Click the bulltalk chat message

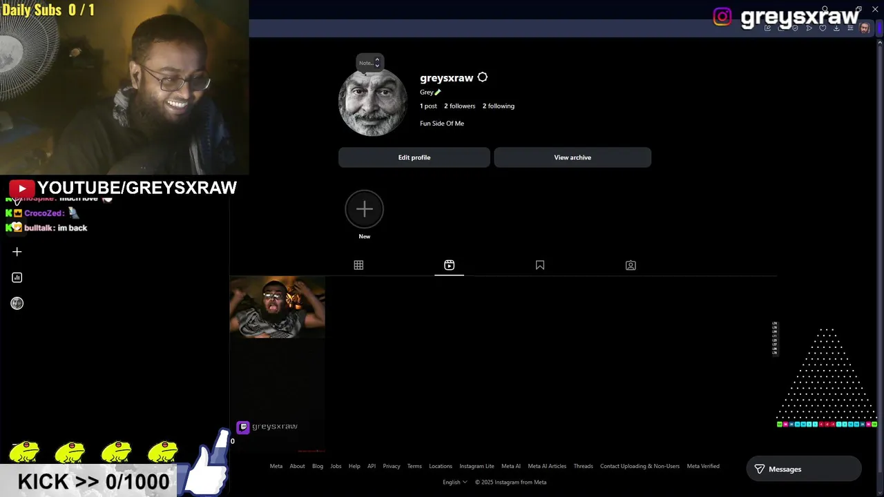[x=56, y=228]
